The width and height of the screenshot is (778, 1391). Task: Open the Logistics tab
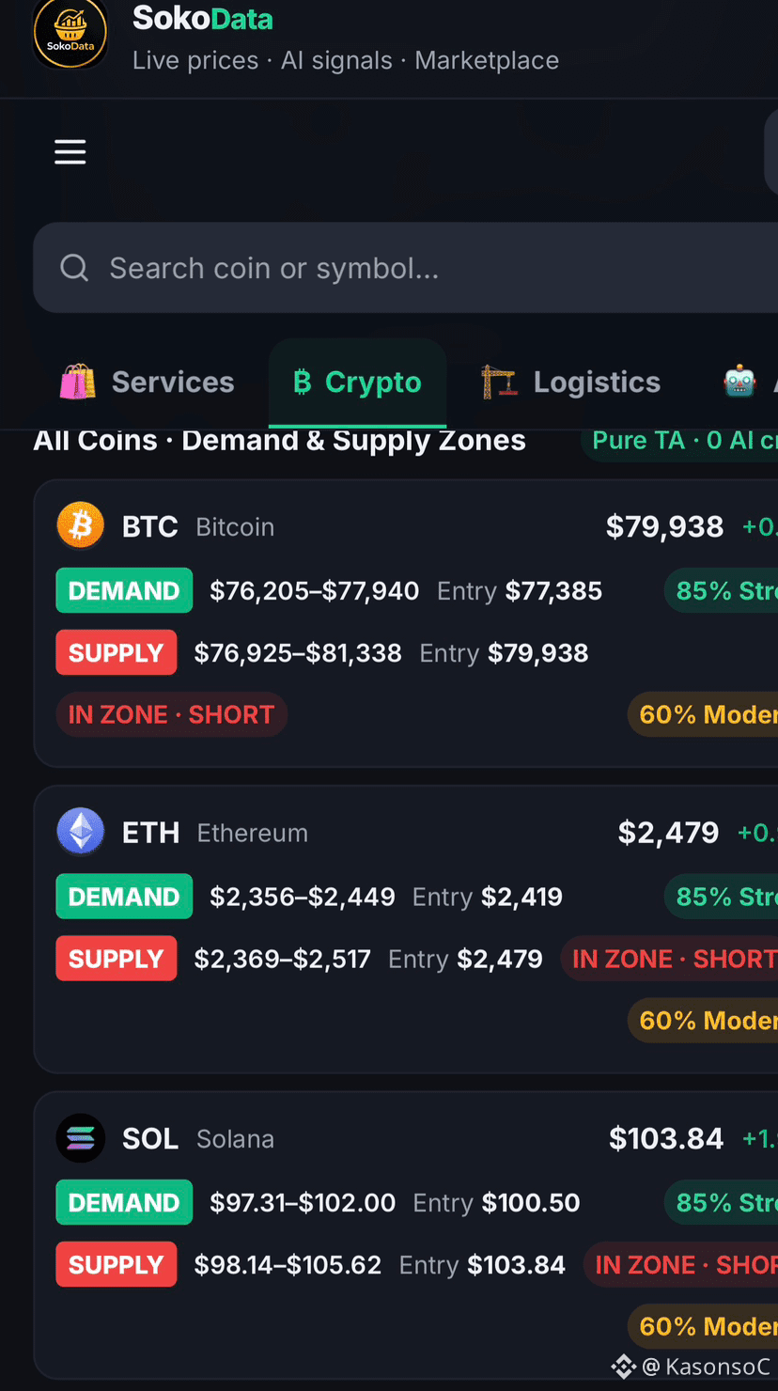[x=570, y=383]
